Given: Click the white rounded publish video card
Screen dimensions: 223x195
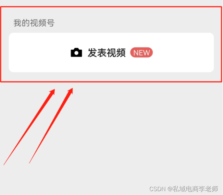Looking at the screenshot, I should point(111,53).
